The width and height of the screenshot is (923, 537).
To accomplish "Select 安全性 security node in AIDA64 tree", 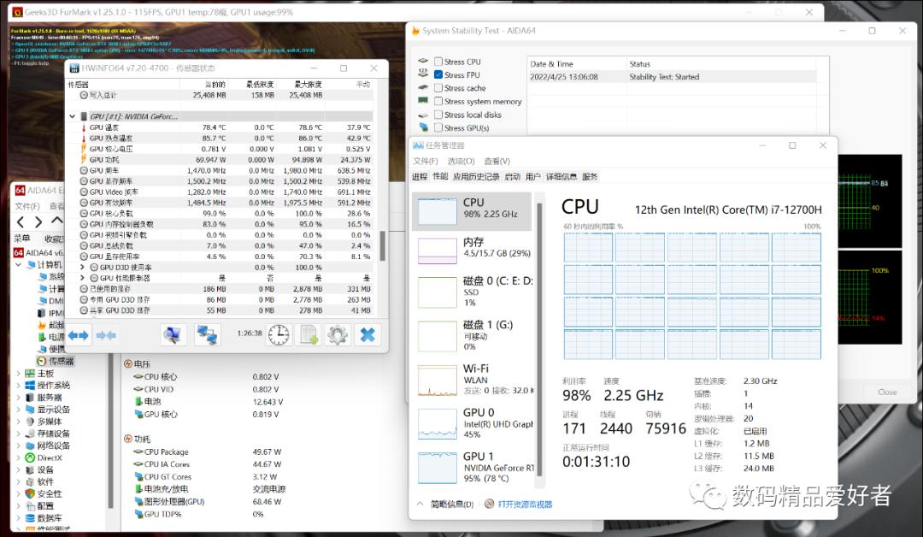I will tap(44, 493).
